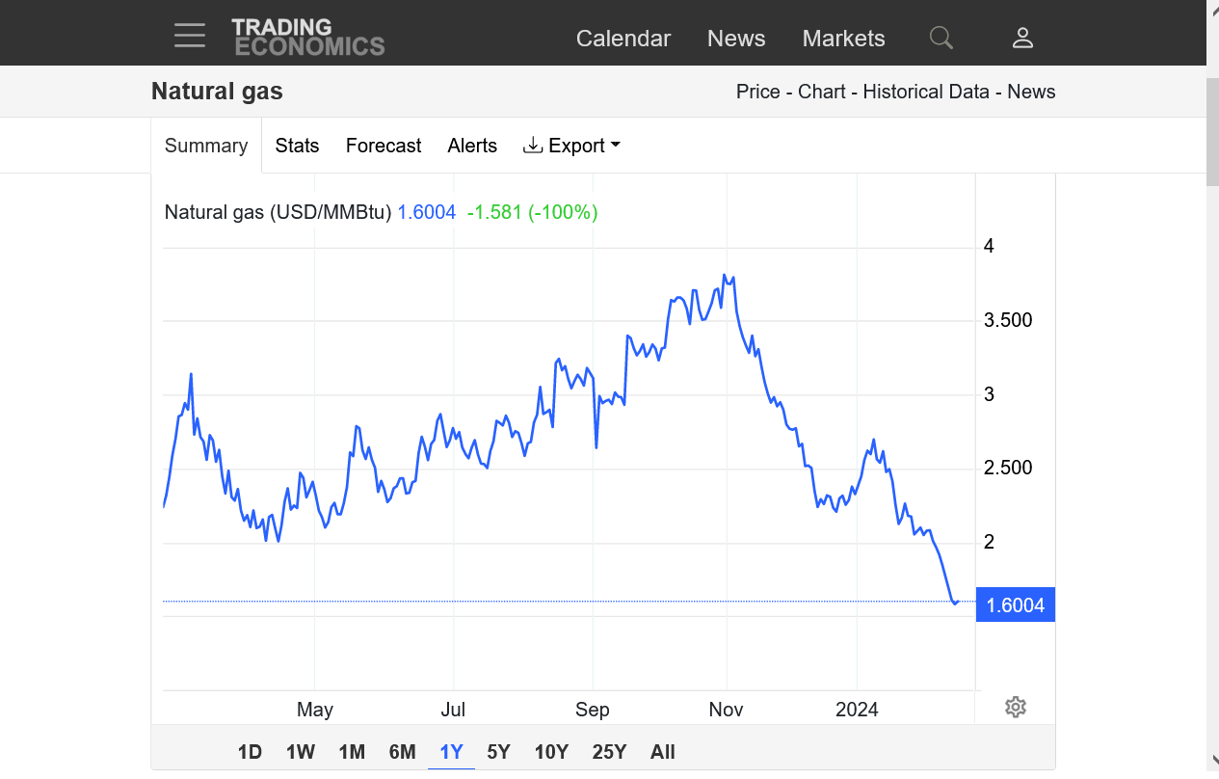Open chart settings gear icon
The image size is (1219, 779).
[x=1016, y=707]
